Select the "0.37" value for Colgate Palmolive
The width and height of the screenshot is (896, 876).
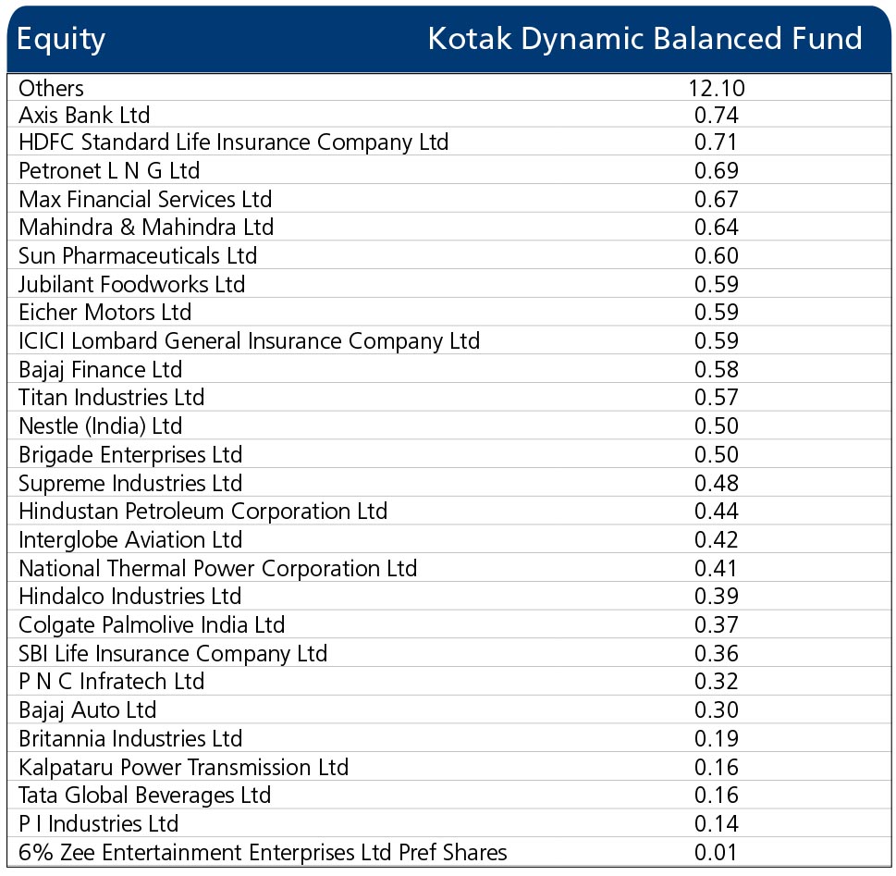tap(717, 625)
